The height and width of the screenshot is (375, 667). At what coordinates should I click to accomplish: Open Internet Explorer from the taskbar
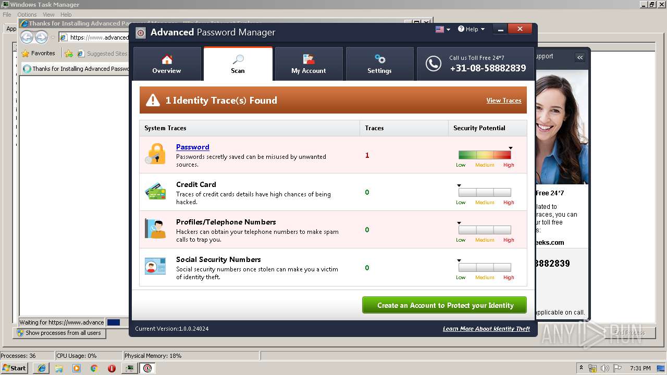pos(41,368)
